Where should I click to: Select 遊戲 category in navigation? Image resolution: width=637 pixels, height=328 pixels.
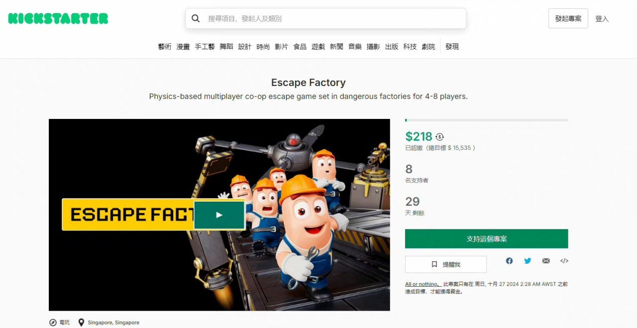tap(318, 46)
